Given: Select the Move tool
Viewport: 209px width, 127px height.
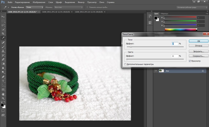Looking at the screenshot, I should (3, 16).
